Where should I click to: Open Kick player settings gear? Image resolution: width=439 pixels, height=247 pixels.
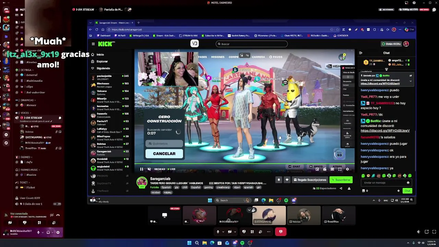[347, 169]
